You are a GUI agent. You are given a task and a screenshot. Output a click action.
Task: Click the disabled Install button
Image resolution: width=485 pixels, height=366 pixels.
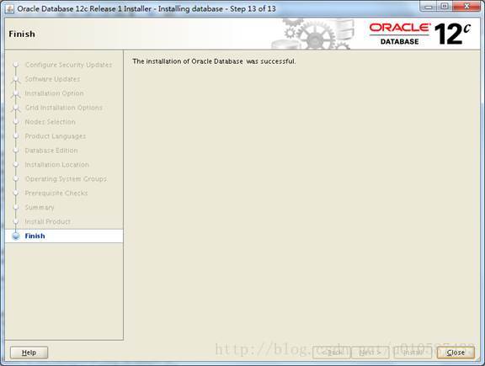pos(413,353)
